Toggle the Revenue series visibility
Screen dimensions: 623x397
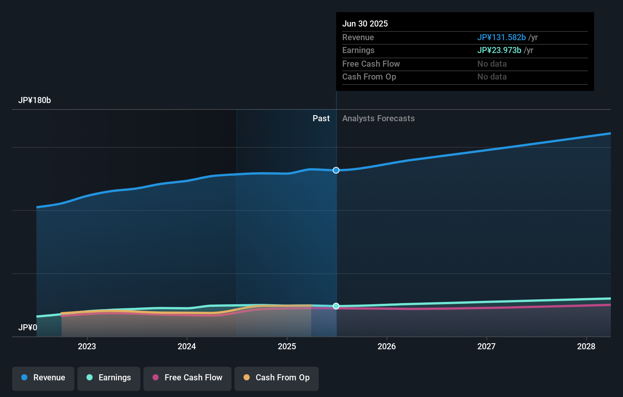(43, 378)
